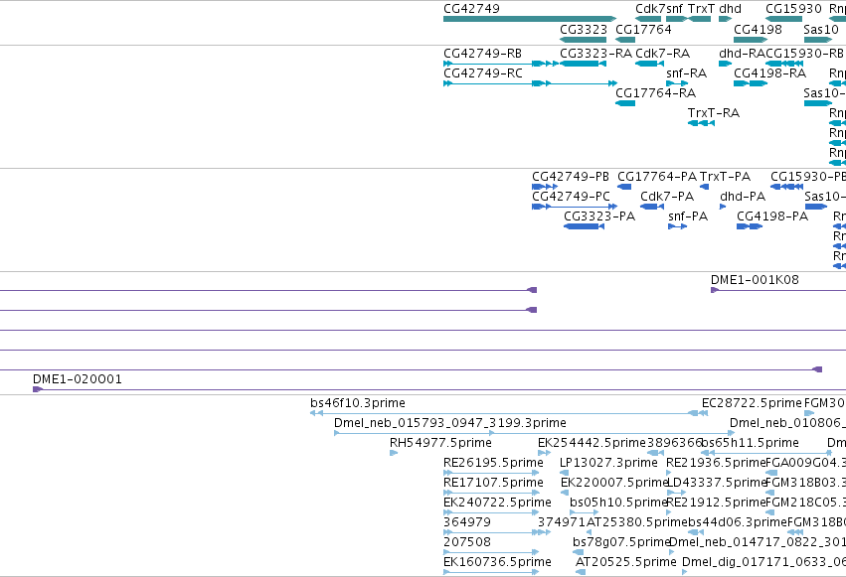Select EST bs78g07.5prime
Image resolution: width=846 pixels, height=577 pixels.
[578, 553]
